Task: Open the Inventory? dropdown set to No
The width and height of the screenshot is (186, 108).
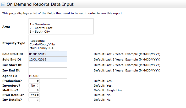Action: click(x=34, y=86)
